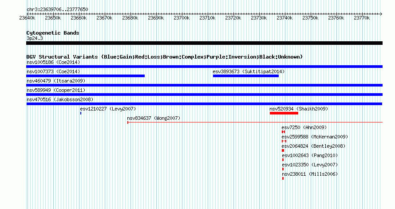395x209 pixels.
Task: Click the 23660k ruler label
Action: tap(79, 18)
